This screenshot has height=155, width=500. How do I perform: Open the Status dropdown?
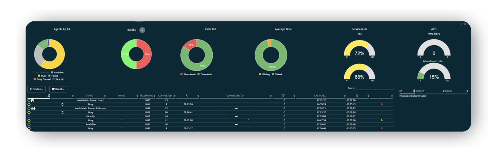click(37, 89)
